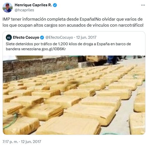The height and width of the screenshot is (147, 147).
Task: Click Efecto Cocuyo verified checkmark badge
Action: [x=42, y=37]
